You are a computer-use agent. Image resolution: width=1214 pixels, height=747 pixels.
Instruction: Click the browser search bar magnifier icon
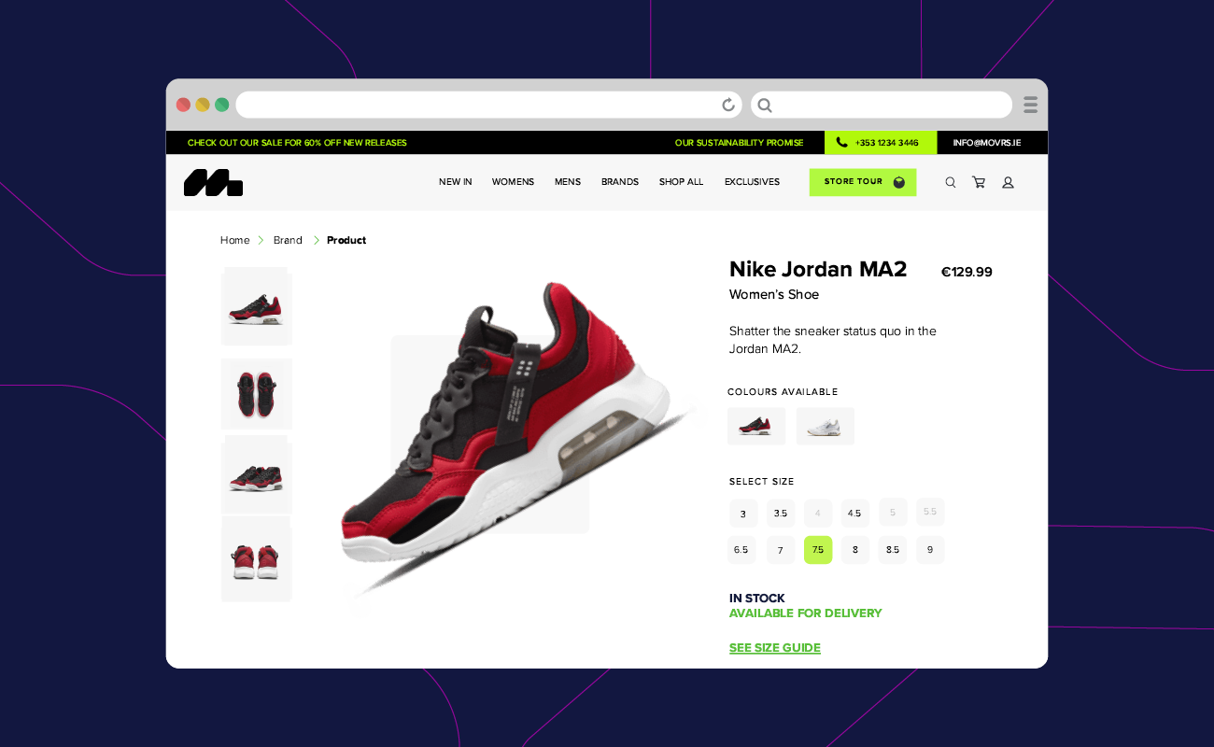click(x=765, y=105)
